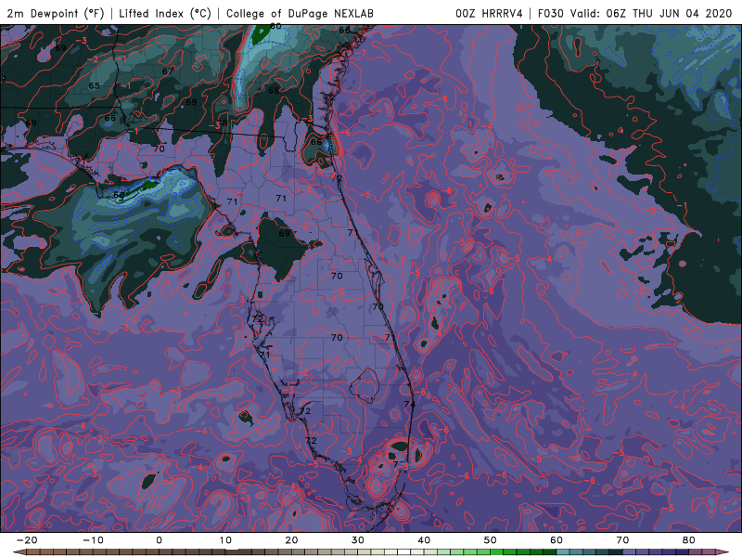Click the '80' color scale label

(x=689, y=540)
